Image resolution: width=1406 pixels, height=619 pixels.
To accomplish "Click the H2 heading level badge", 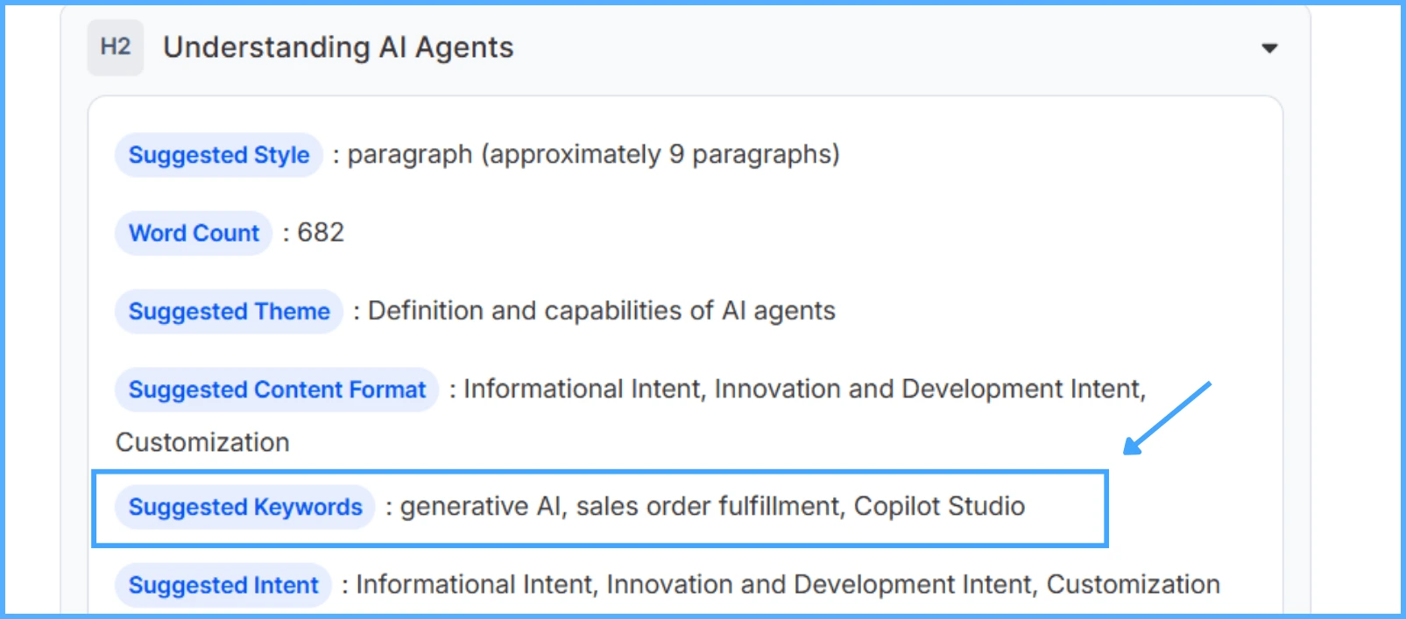I will pos(116,47).
